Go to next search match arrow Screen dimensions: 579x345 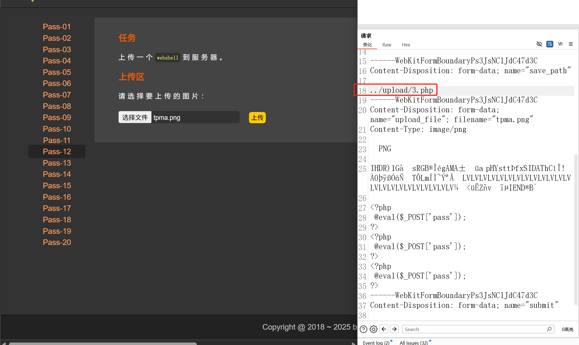394,329
